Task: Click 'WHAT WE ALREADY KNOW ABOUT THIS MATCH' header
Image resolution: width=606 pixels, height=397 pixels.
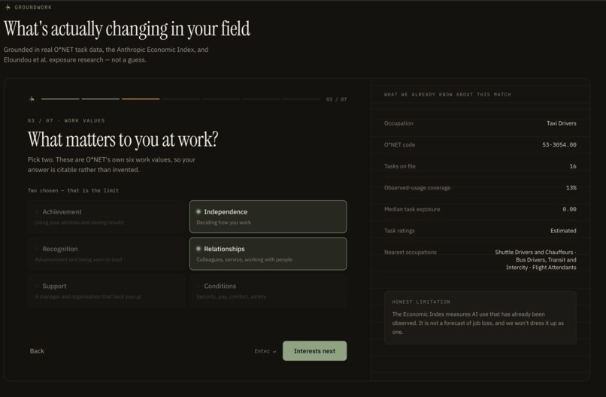Action: click(447, 94)
